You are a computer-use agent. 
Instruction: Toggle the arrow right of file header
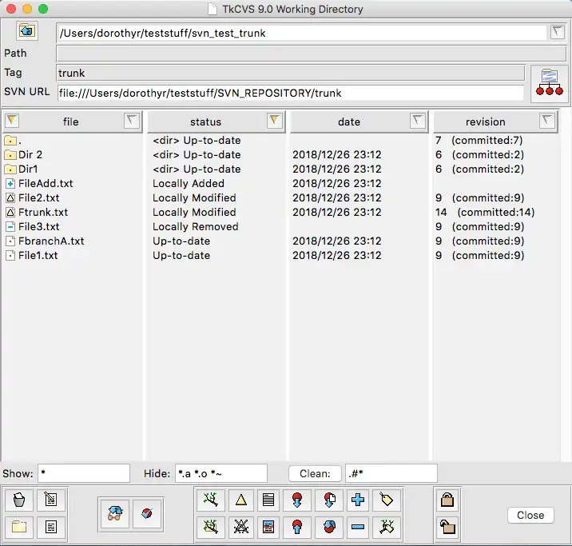point(131,120)
